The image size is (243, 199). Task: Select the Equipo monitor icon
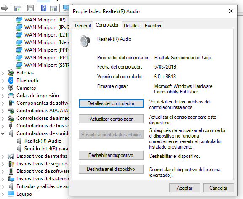point(11,194)
